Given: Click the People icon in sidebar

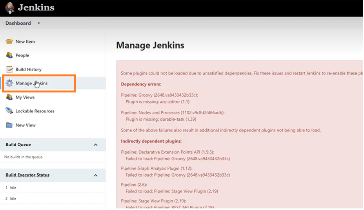Looking at the screenshot, I should coord(9,55).
